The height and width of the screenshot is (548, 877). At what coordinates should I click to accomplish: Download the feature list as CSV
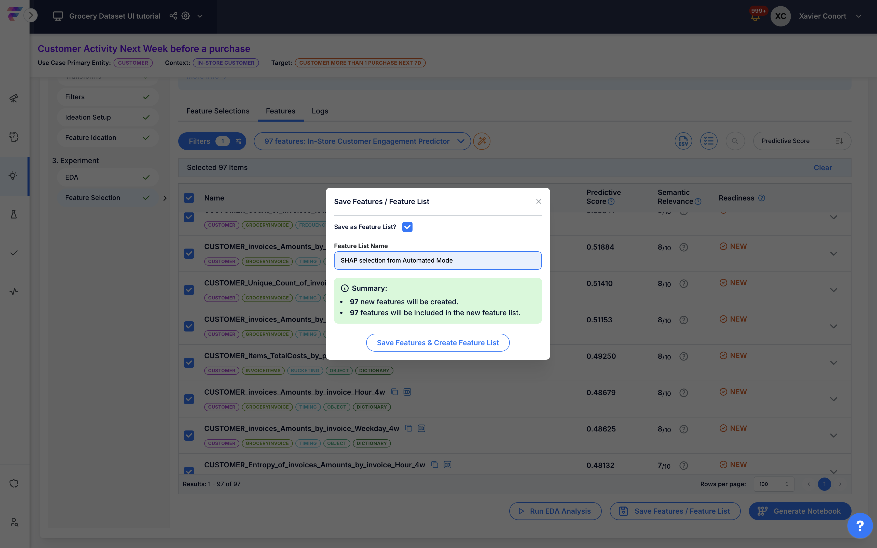(683, 141)
